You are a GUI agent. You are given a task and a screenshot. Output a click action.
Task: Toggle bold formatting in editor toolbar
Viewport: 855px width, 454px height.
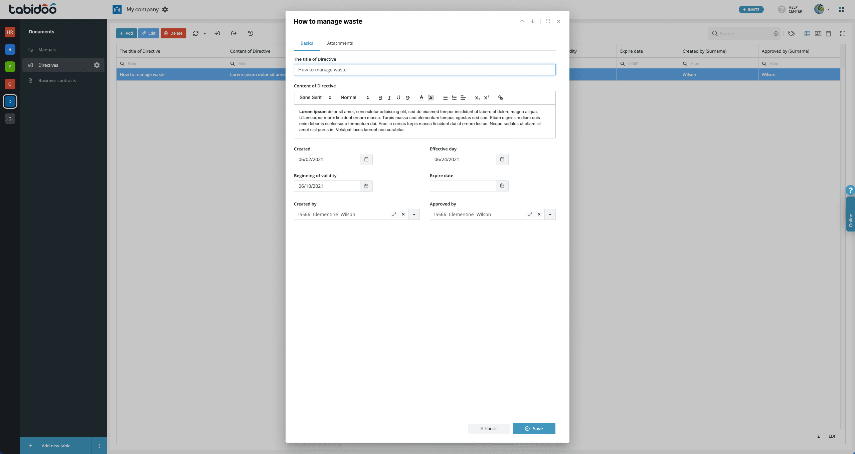pos(380,98)
